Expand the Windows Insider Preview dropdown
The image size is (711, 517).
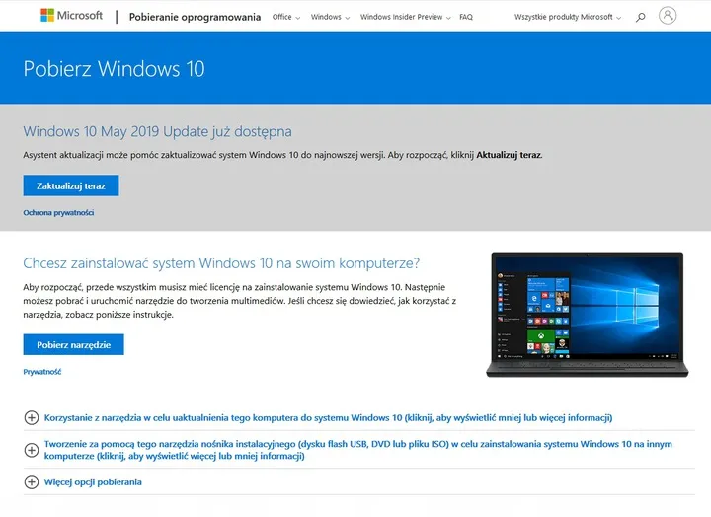pos(406,17)
